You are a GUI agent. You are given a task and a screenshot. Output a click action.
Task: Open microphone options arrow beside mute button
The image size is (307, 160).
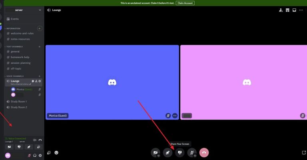(x=195, y=156)
